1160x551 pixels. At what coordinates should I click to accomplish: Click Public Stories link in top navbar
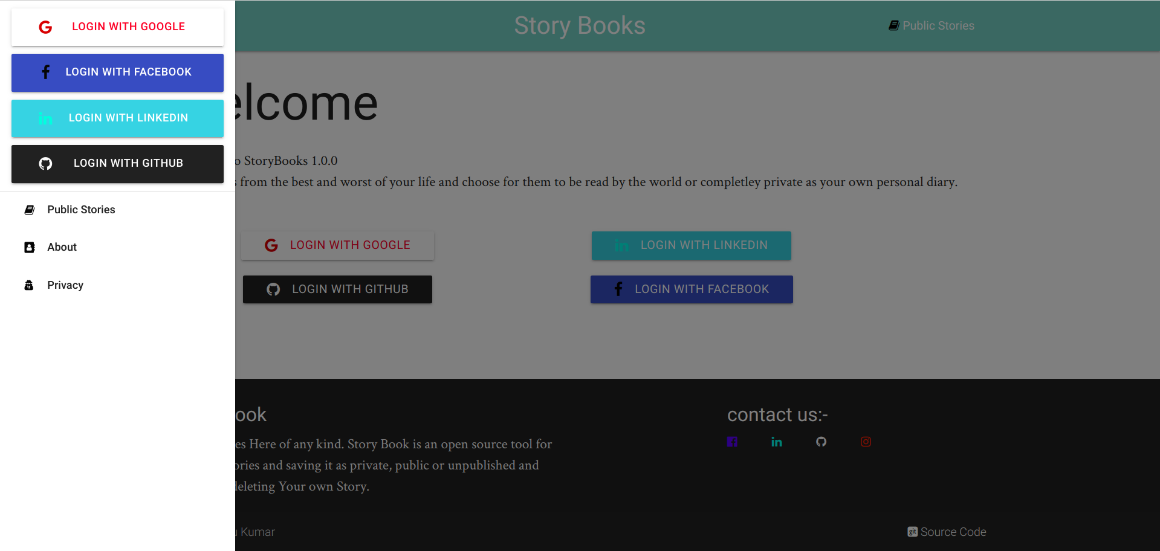tap(938, 26)
